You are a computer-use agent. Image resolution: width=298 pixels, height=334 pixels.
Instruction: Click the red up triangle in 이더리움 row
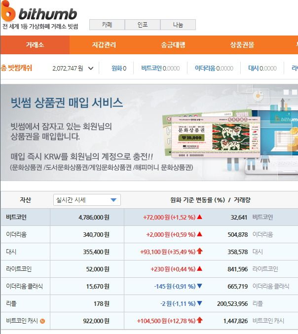click(200, 234)
